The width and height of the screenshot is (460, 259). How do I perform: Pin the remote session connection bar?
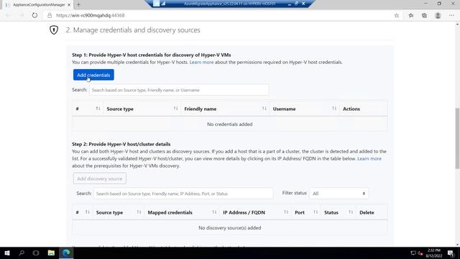tap(157, 4)
